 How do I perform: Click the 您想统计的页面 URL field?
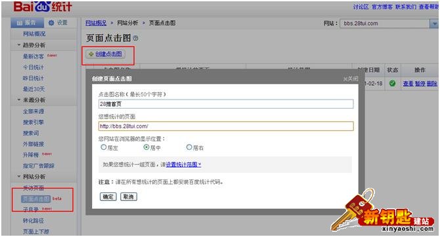coord(226,126)
